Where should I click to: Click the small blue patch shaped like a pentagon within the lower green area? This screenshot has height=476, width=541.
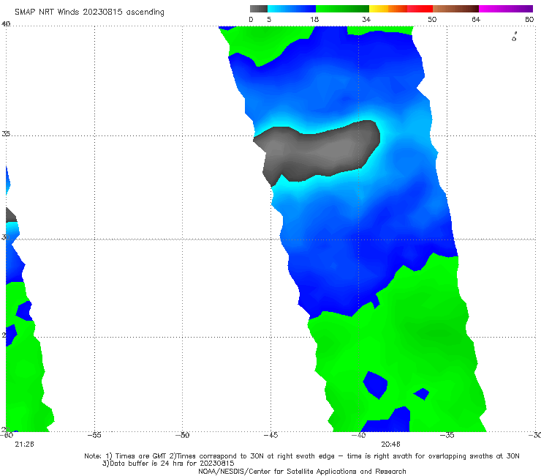coord(375,384)
